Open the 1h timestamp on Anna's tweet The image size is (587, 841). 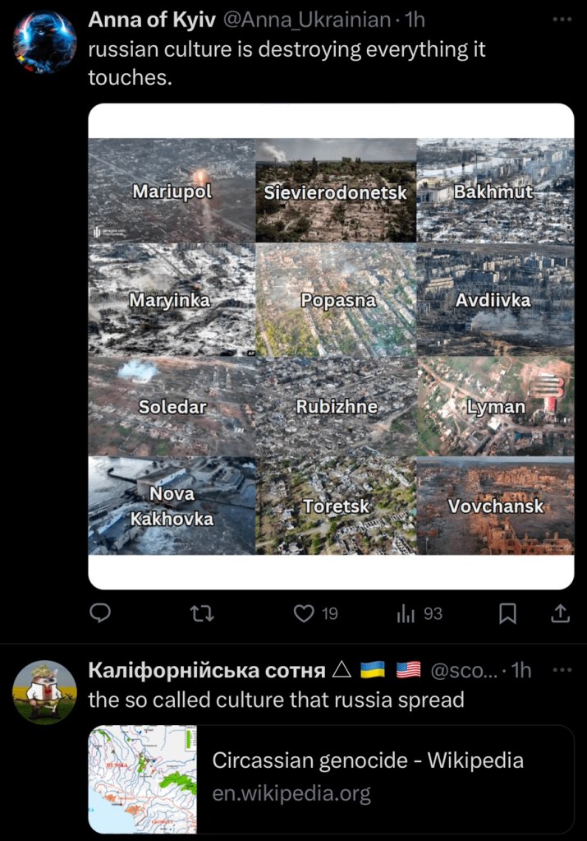415,20
